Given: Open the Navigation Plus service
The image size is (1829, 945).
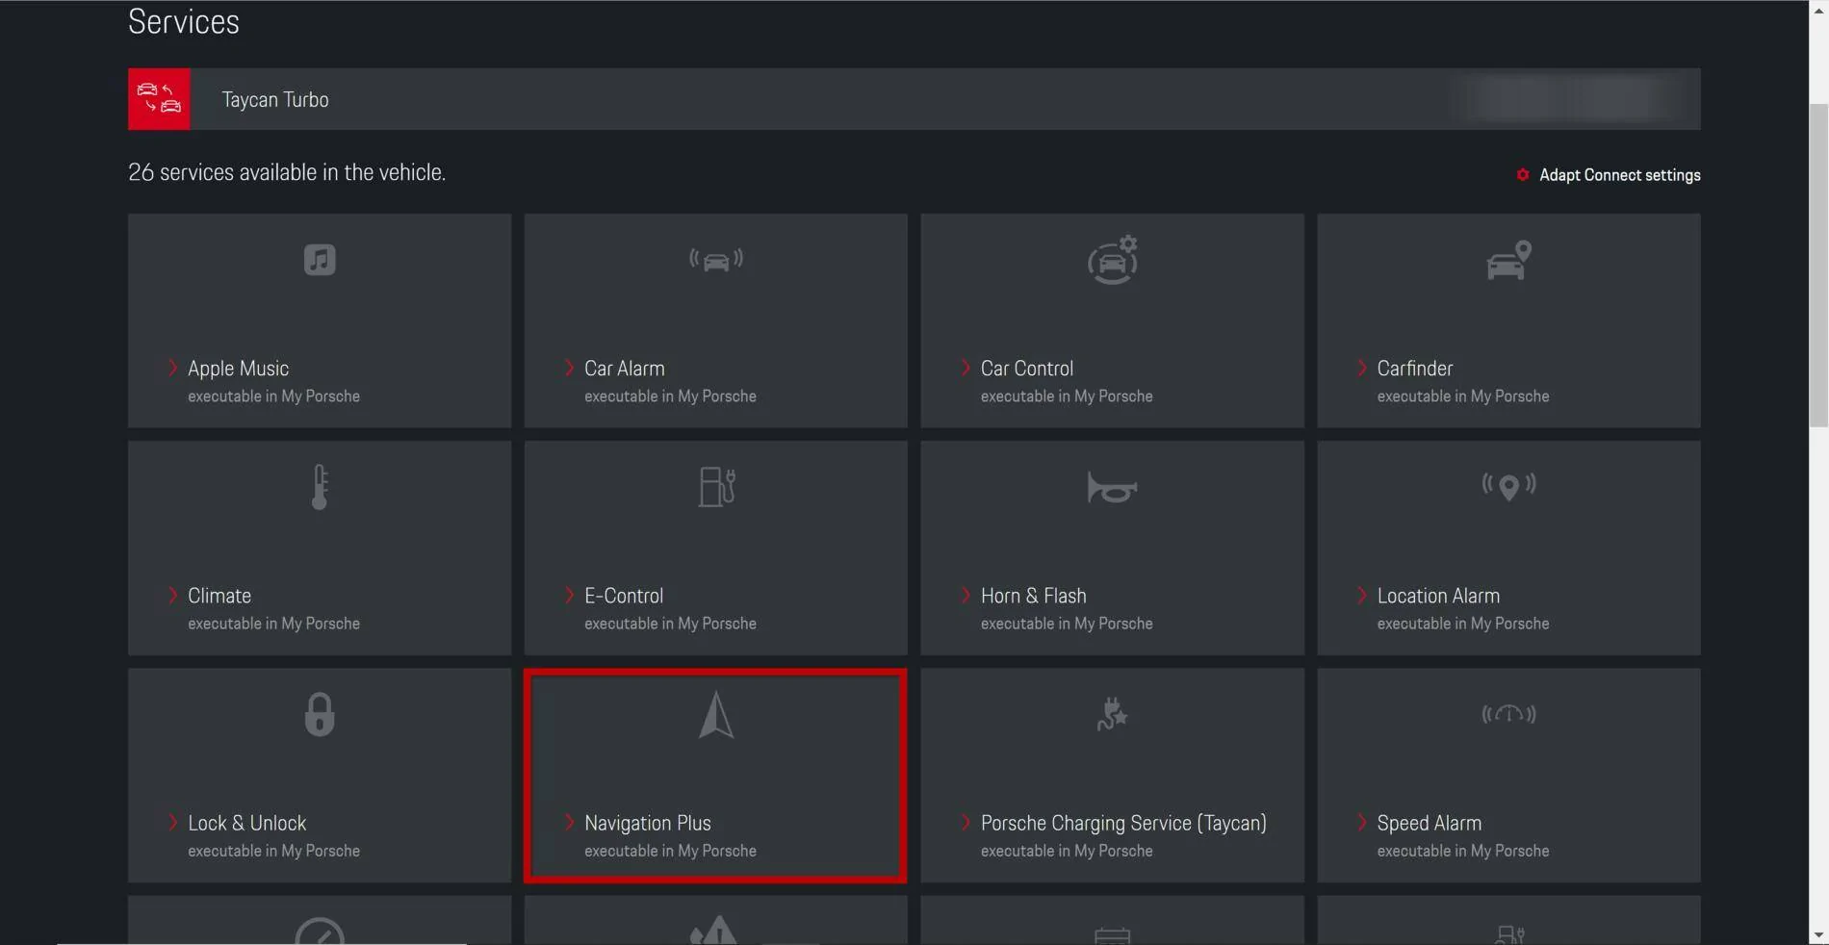Looking at the screenshot, I should [716, 775].
